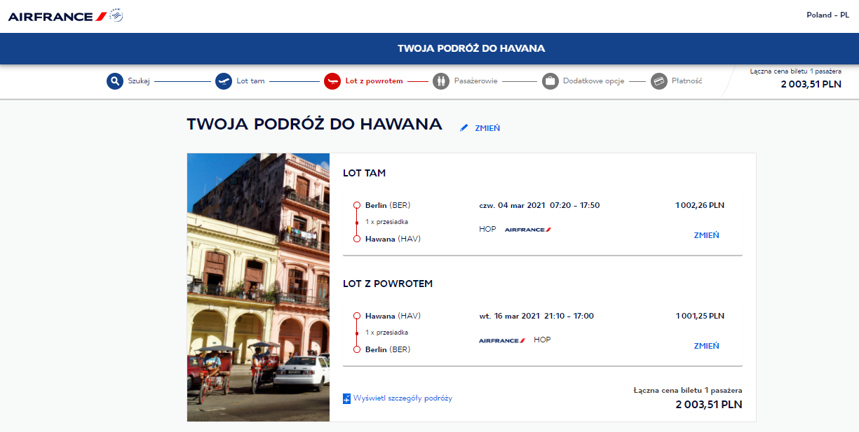The height and width of the screenshot is (432, 859).
Task: Click ZMIEŃ for the outbound Berlin–Hawana flight
Action: coord(706,235)
